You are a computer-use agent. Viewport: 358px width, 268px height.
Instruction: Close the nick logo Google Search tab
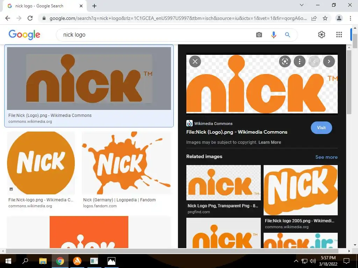pos(81,6)
